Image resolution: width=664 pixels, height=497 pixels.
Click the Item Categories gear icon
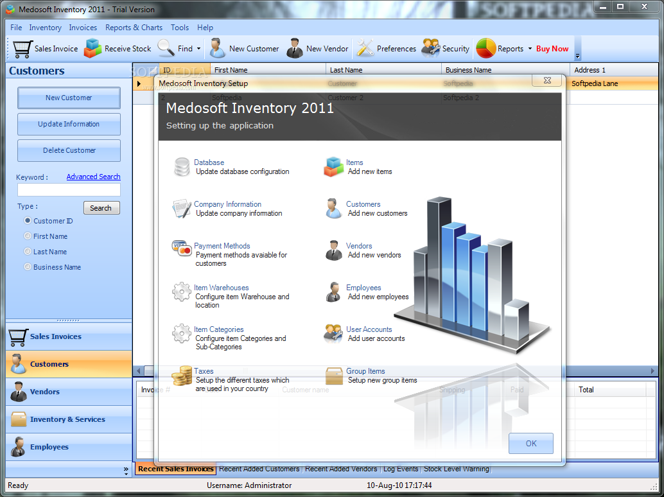[x=182, y=334]
